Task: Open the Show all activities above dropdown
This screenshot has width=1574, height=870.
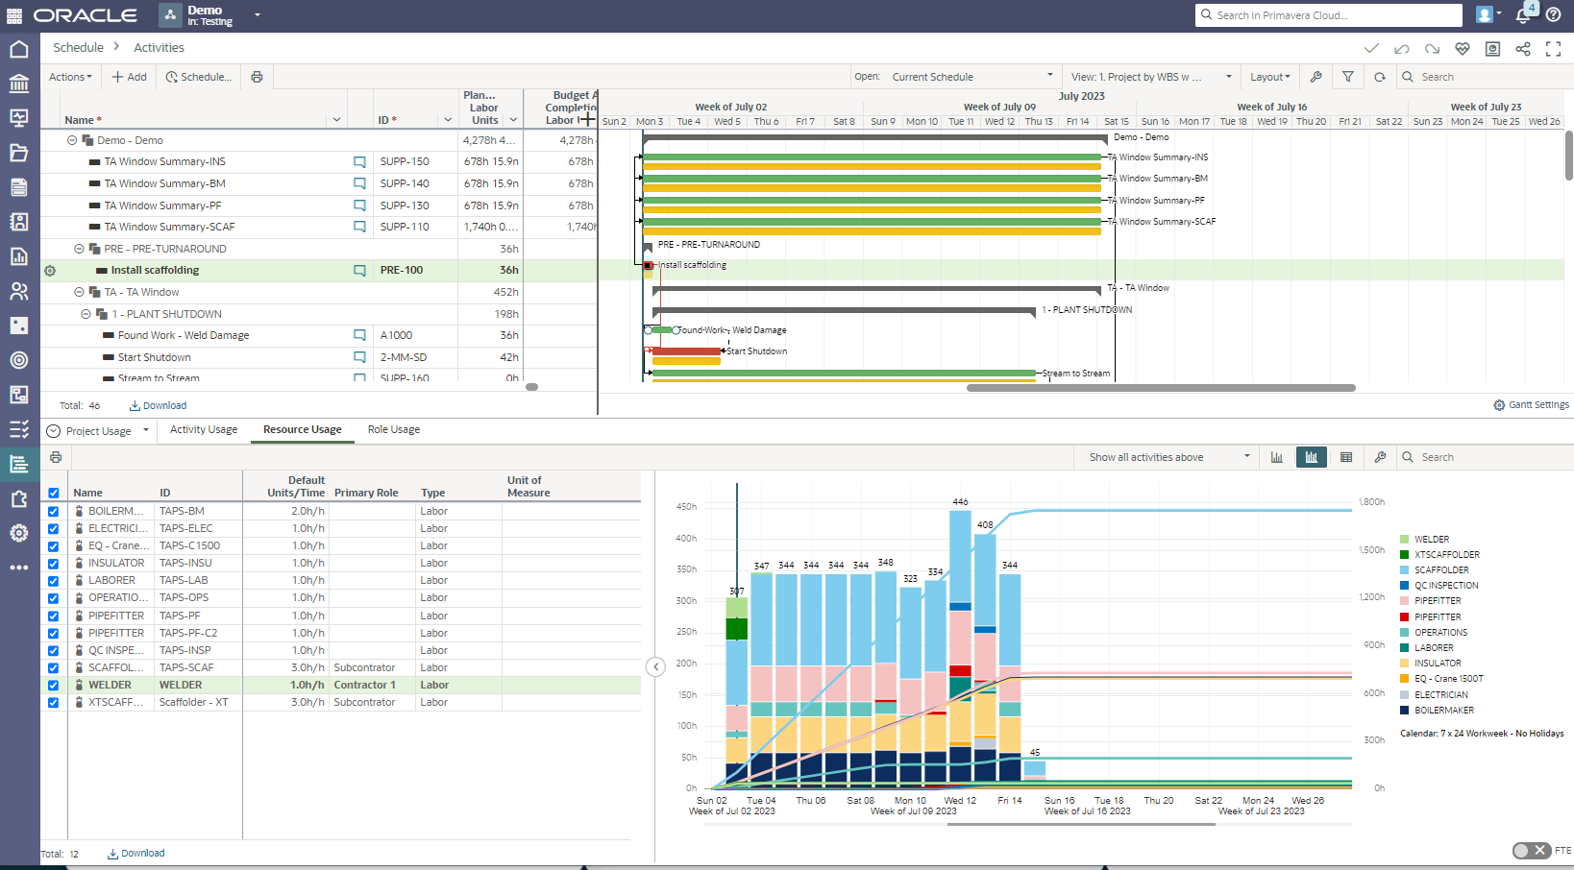Action: coord(1168,457)
